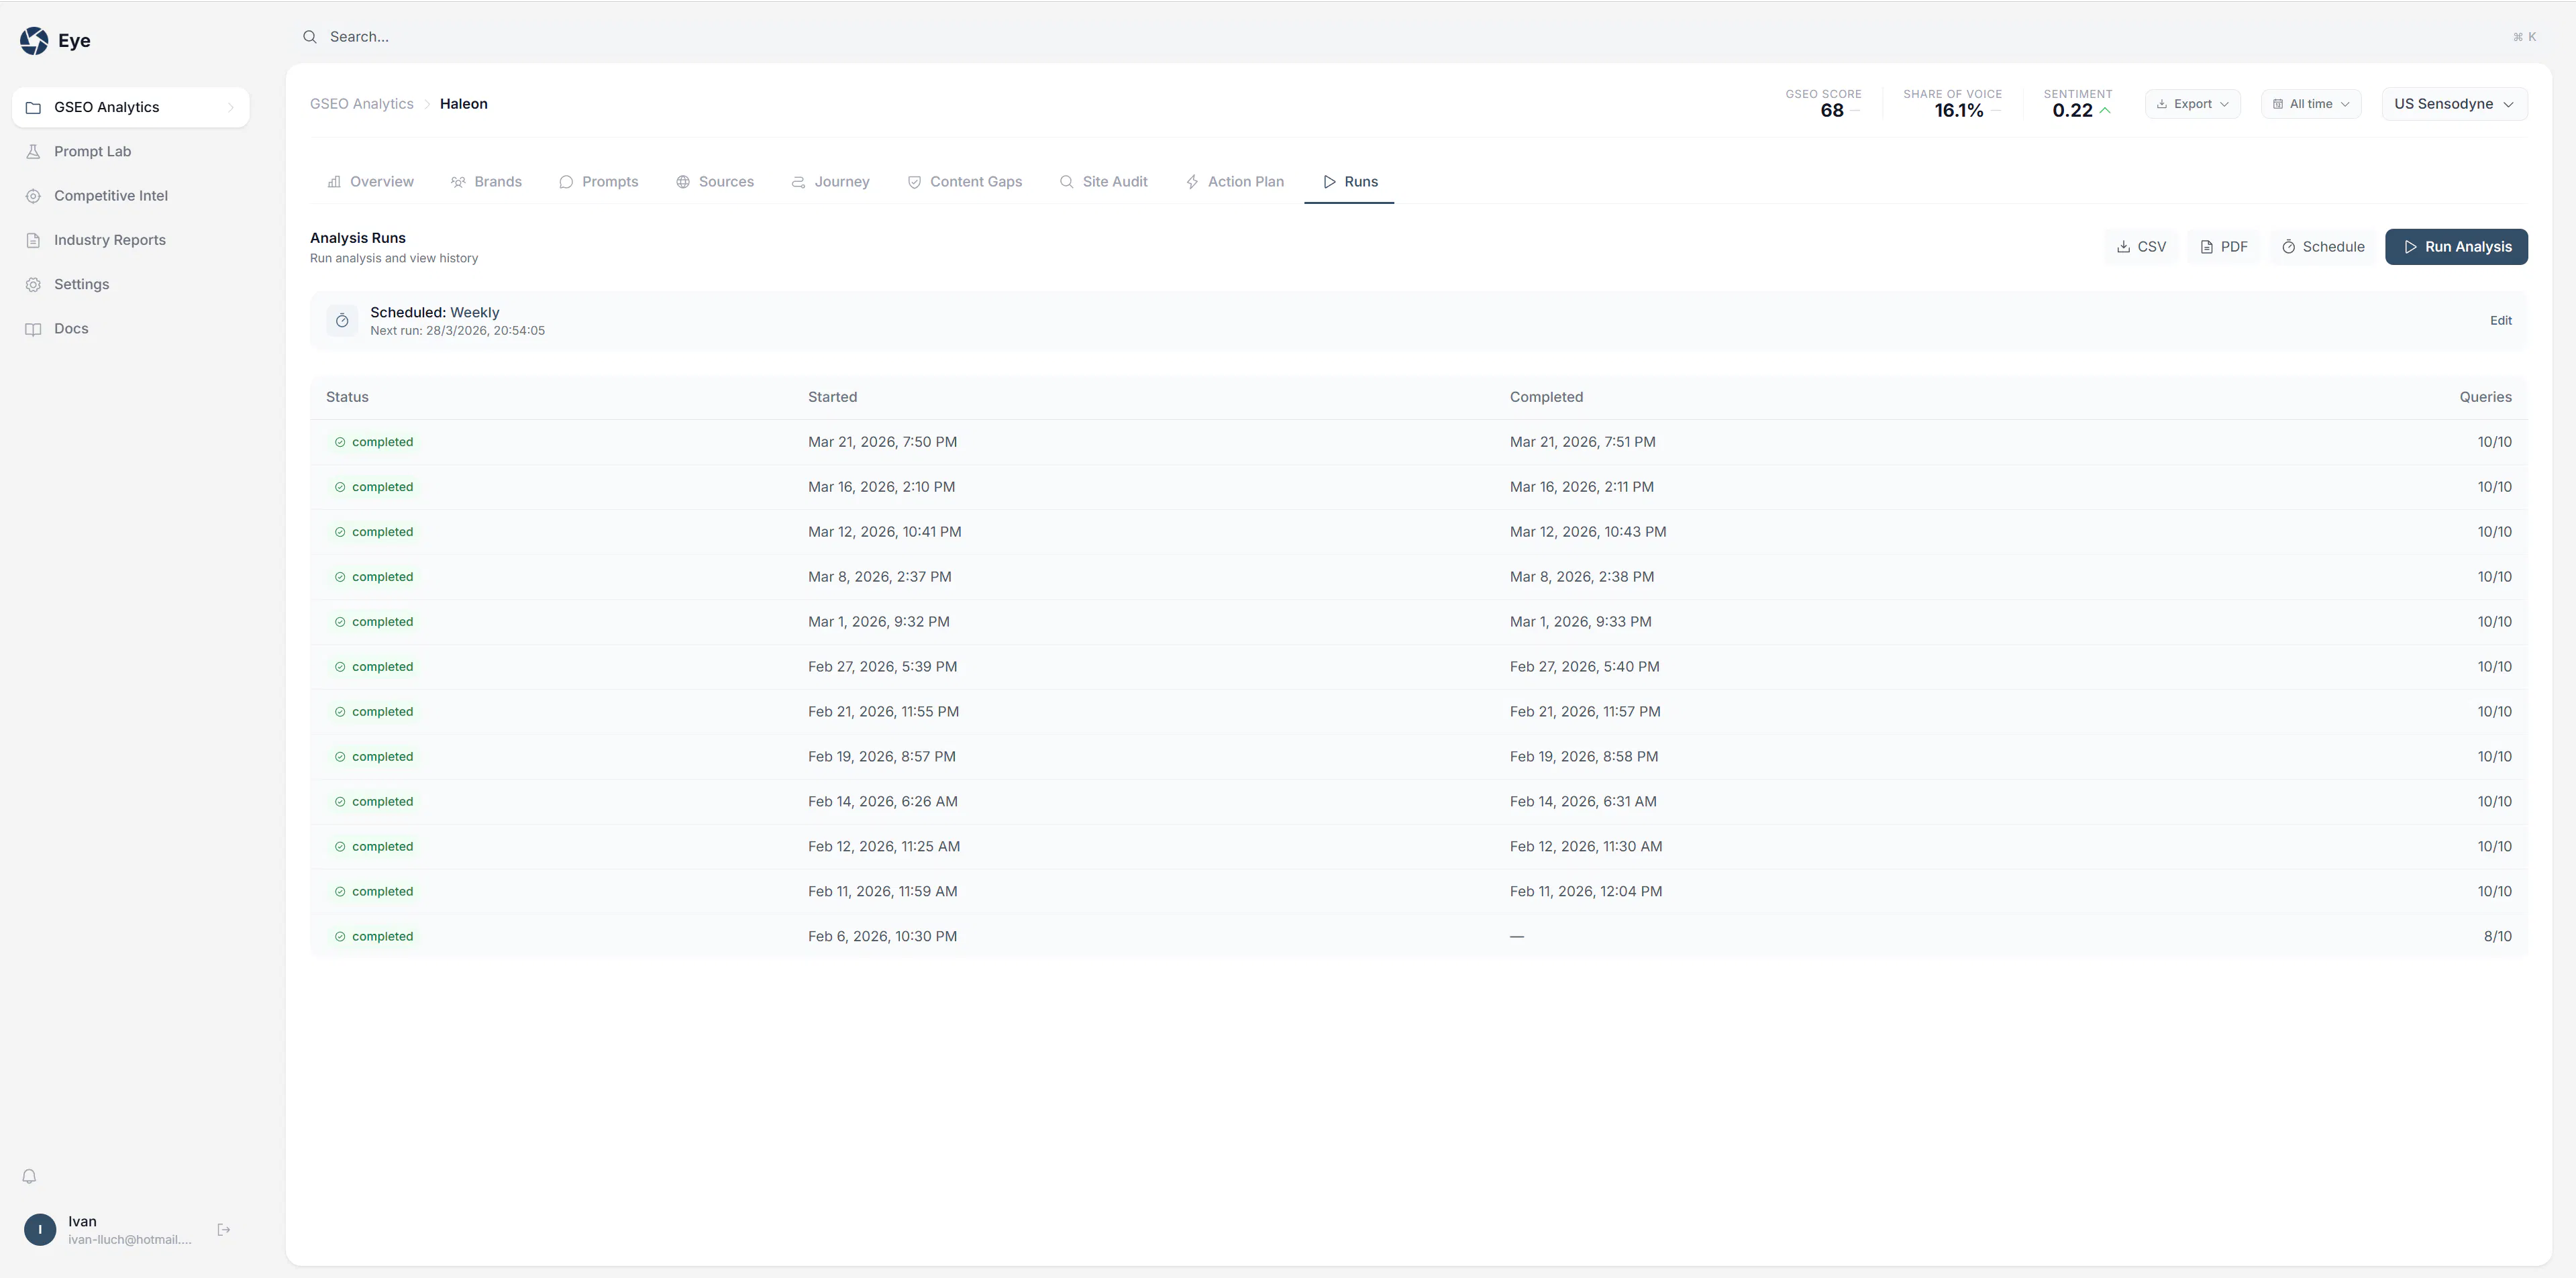Image resolution: width=2576 pixels, height=1278 pixels.
Task: Open Prompt Lab in the sidebar
Action: pyautogui.click(x=130, y=152)
